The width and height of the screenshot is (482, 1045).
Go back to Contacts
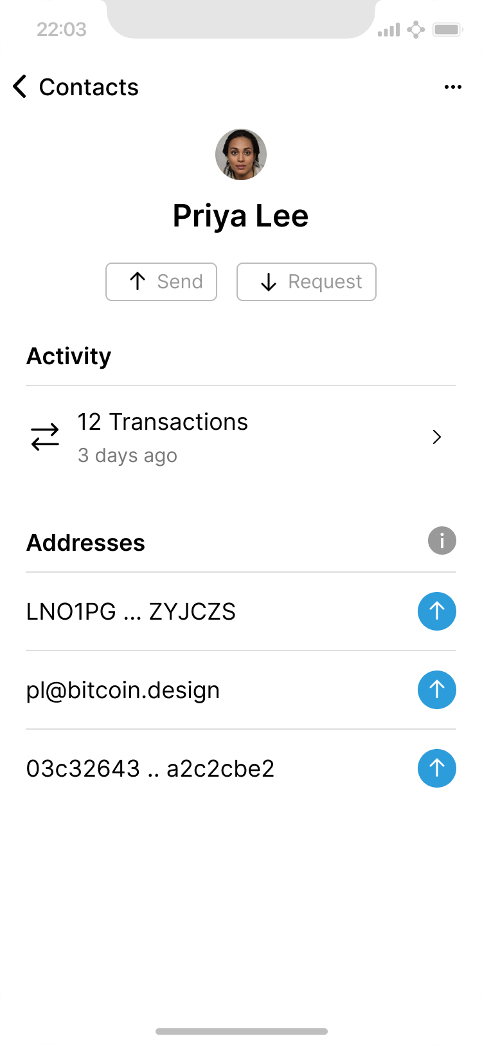click(x=89, y=87)
